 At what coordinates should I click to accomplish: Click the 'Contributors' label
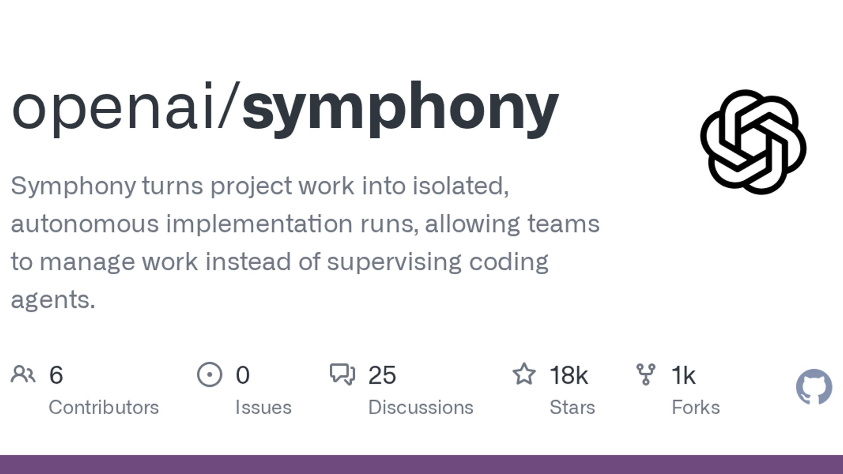point(104,407)
